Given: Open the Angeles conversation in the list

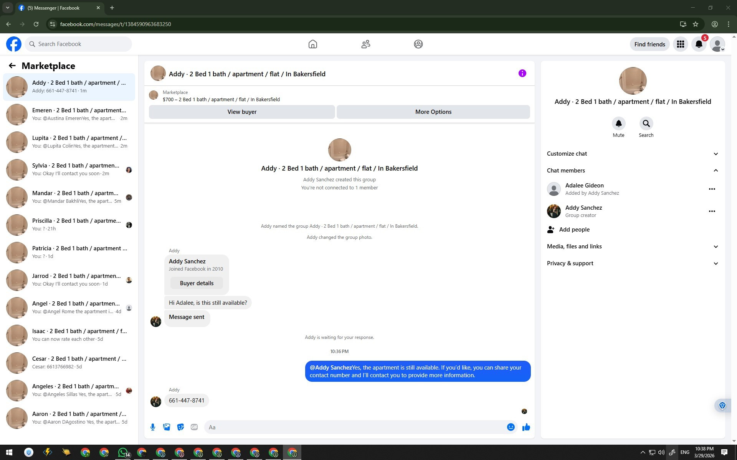Looking at the screenshot, I should [69, 391].
